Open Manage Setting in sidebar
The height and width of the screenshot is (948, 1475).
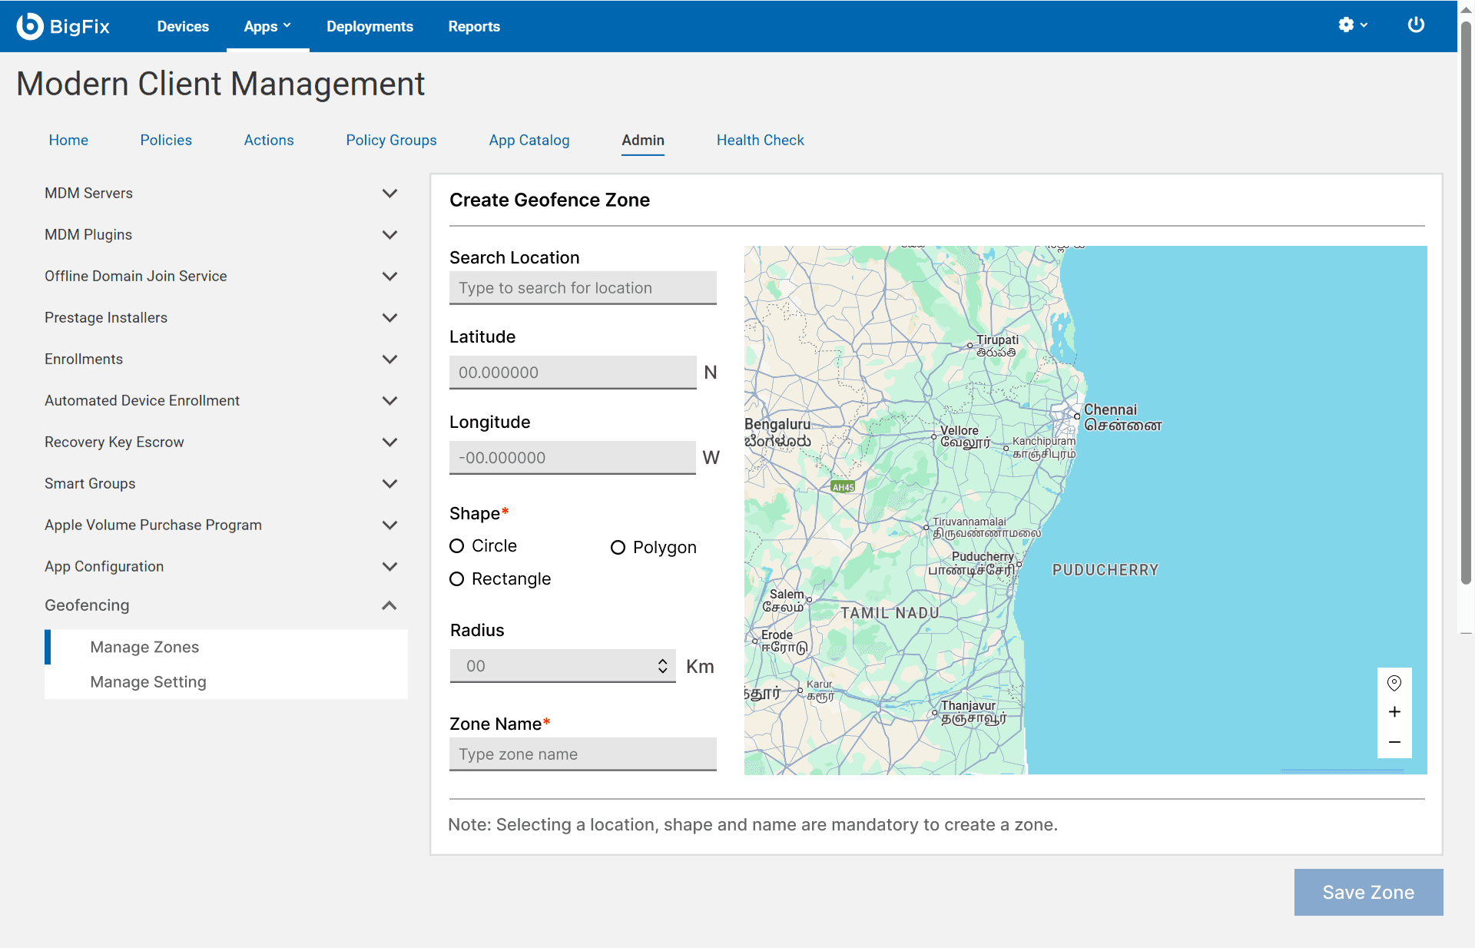click(x=148, y=681)
